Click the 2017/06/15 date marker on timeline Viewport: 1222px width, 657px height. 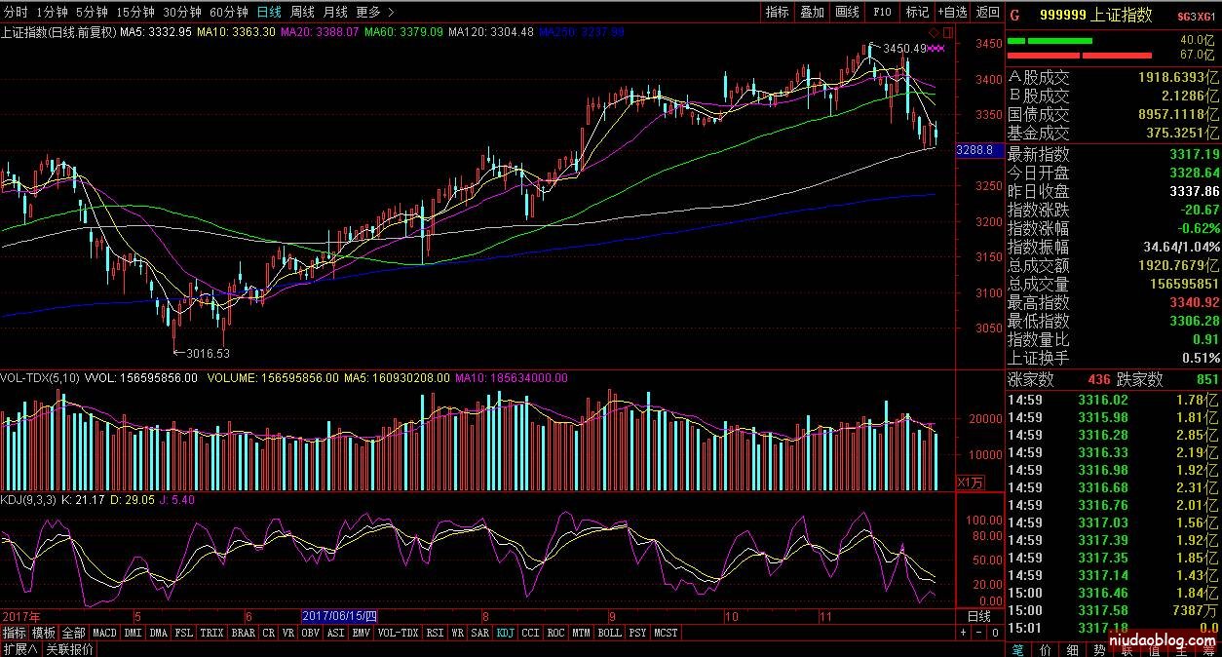[x=339, y=616]
